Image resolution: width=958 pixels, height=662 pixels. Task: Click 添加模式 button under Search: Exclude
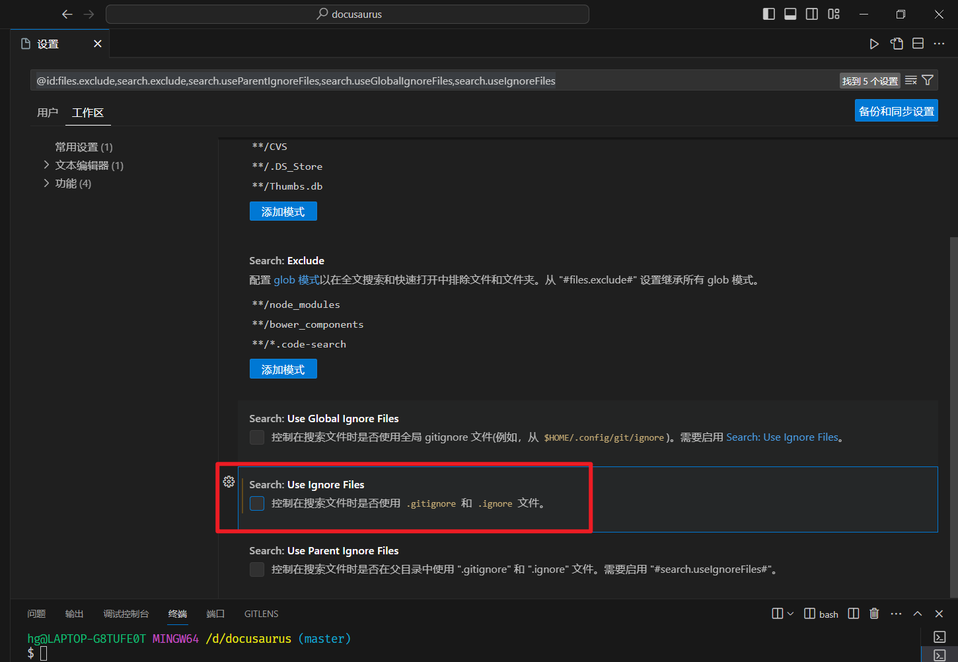283,369
